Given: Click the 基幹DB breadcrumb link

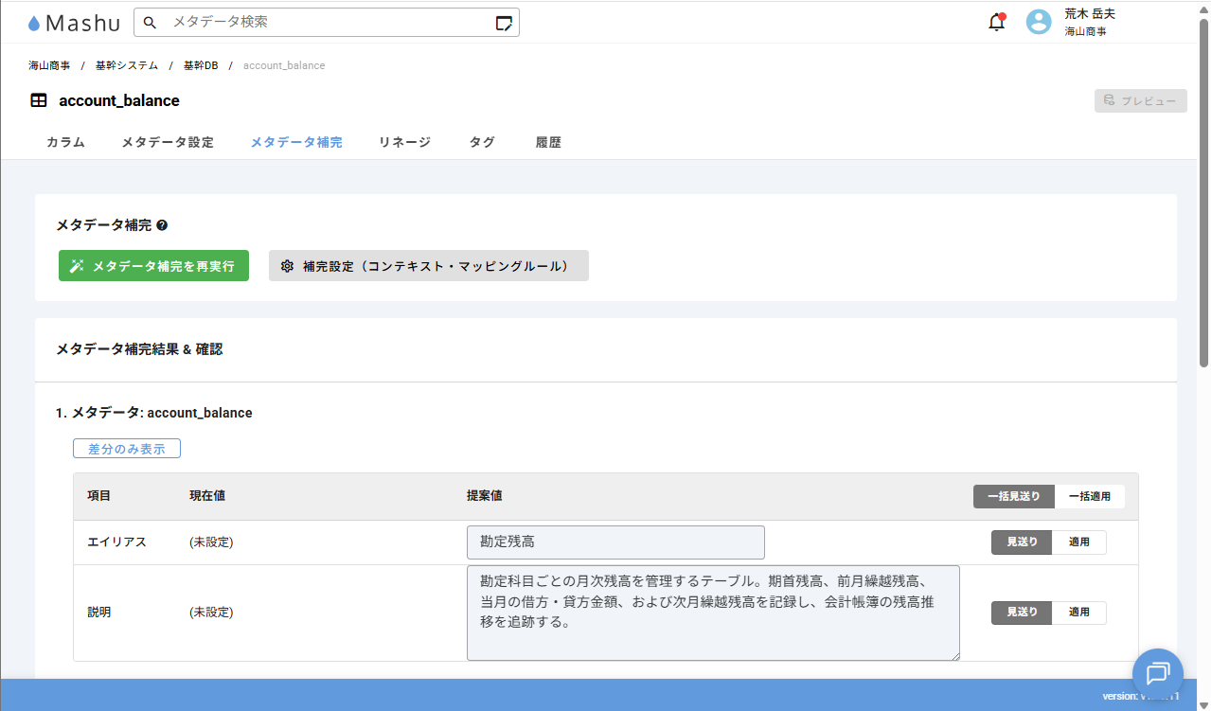Looking at the screenshot, I should point(200,65).
